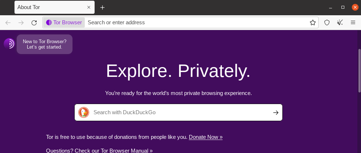The image size is (361, 153).
Task: Maximize the browser window
Action: (343, 7)
